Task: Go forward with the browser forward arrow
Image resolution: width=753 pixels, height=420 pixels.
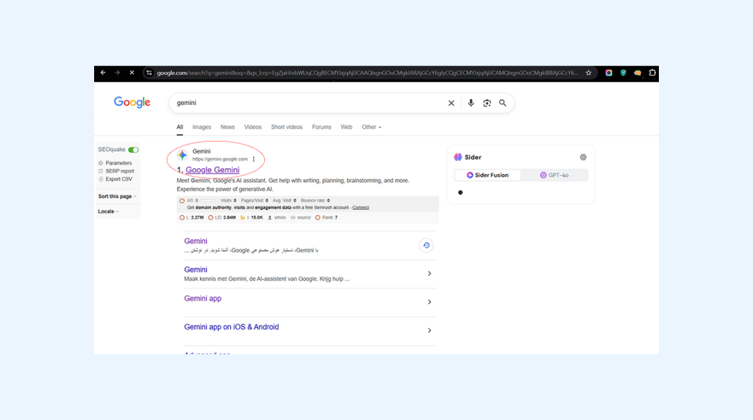Action: click(x=117, y=73)
